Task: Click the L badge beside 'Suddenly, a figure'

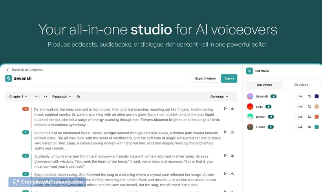Action: click(x=26, y=156)
